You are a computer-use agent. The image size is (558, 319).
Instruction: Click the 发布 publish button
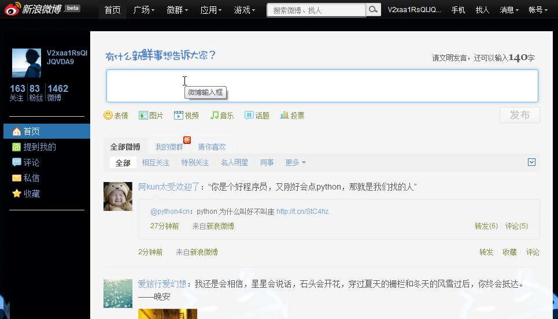pos(520,115)
